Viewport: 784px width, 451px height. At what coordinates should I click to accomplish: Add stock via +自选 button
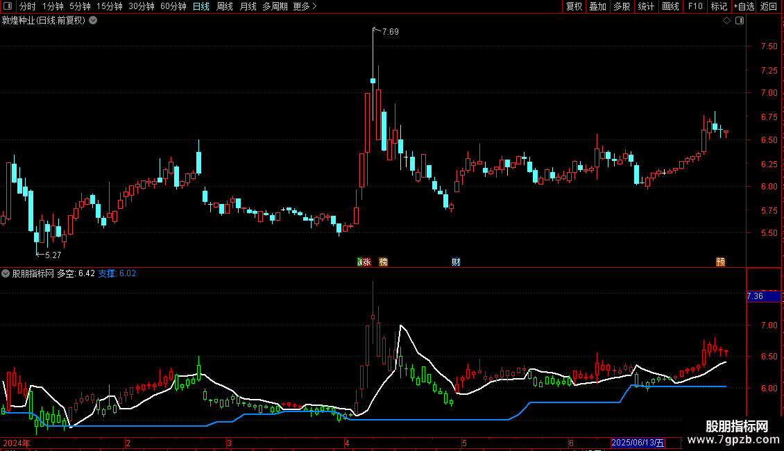tap(744, 6)
